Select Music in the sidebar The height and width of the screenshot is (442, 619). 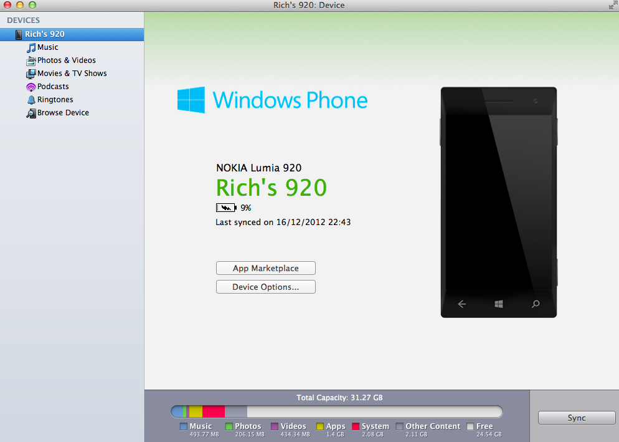click(x=47, y=47)
